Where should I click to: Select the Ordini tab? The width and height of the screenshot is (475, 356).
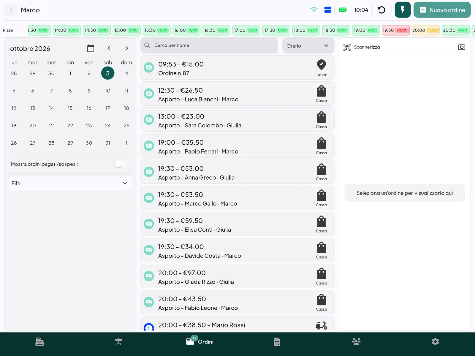(200, 341)
